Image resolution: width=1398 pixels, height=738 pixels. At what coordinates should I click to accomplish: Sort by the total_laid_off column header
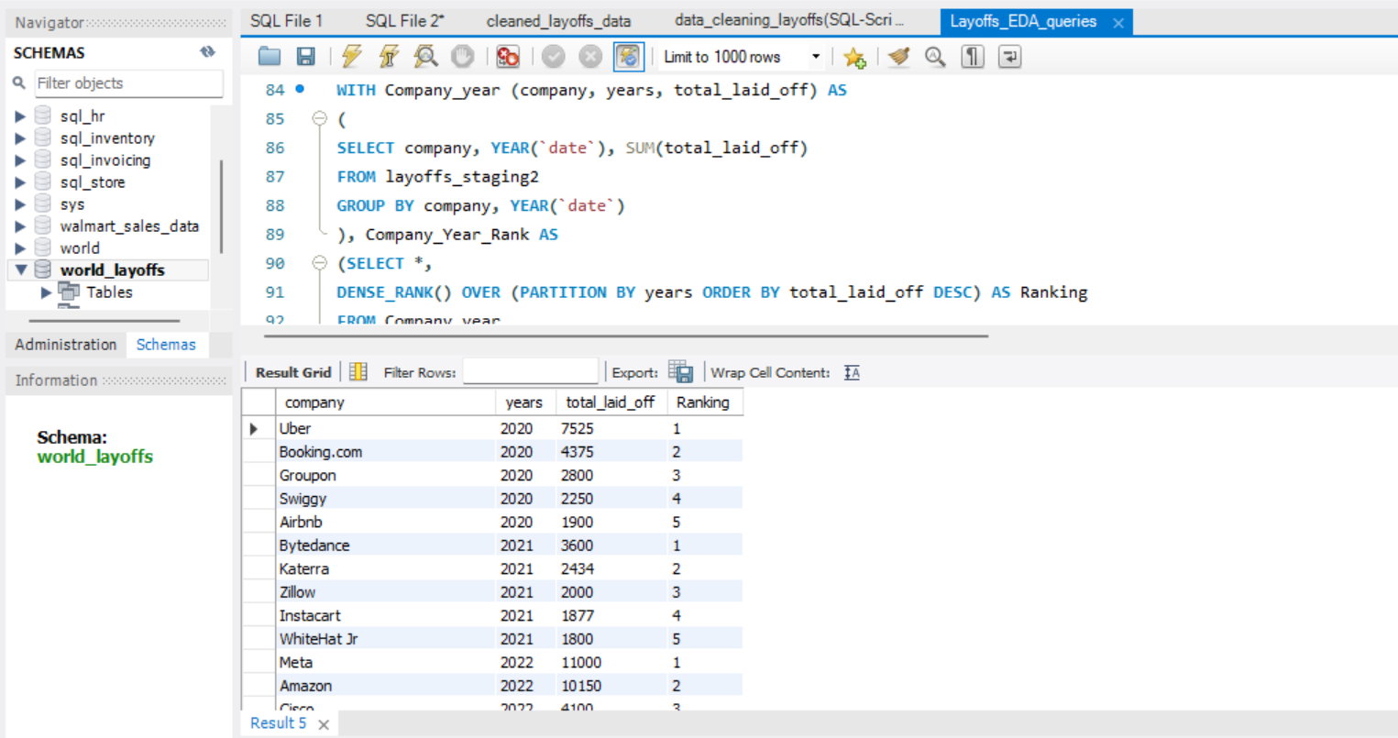[x=611, y=402]
